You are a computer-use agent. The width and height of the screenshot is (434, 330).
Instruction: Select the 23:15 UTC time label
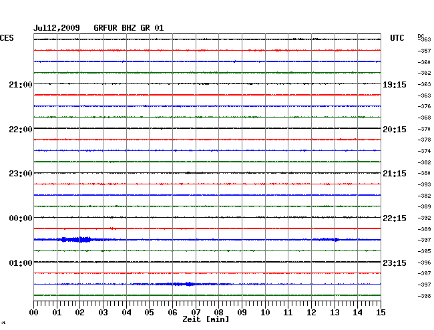click(395, 263)
